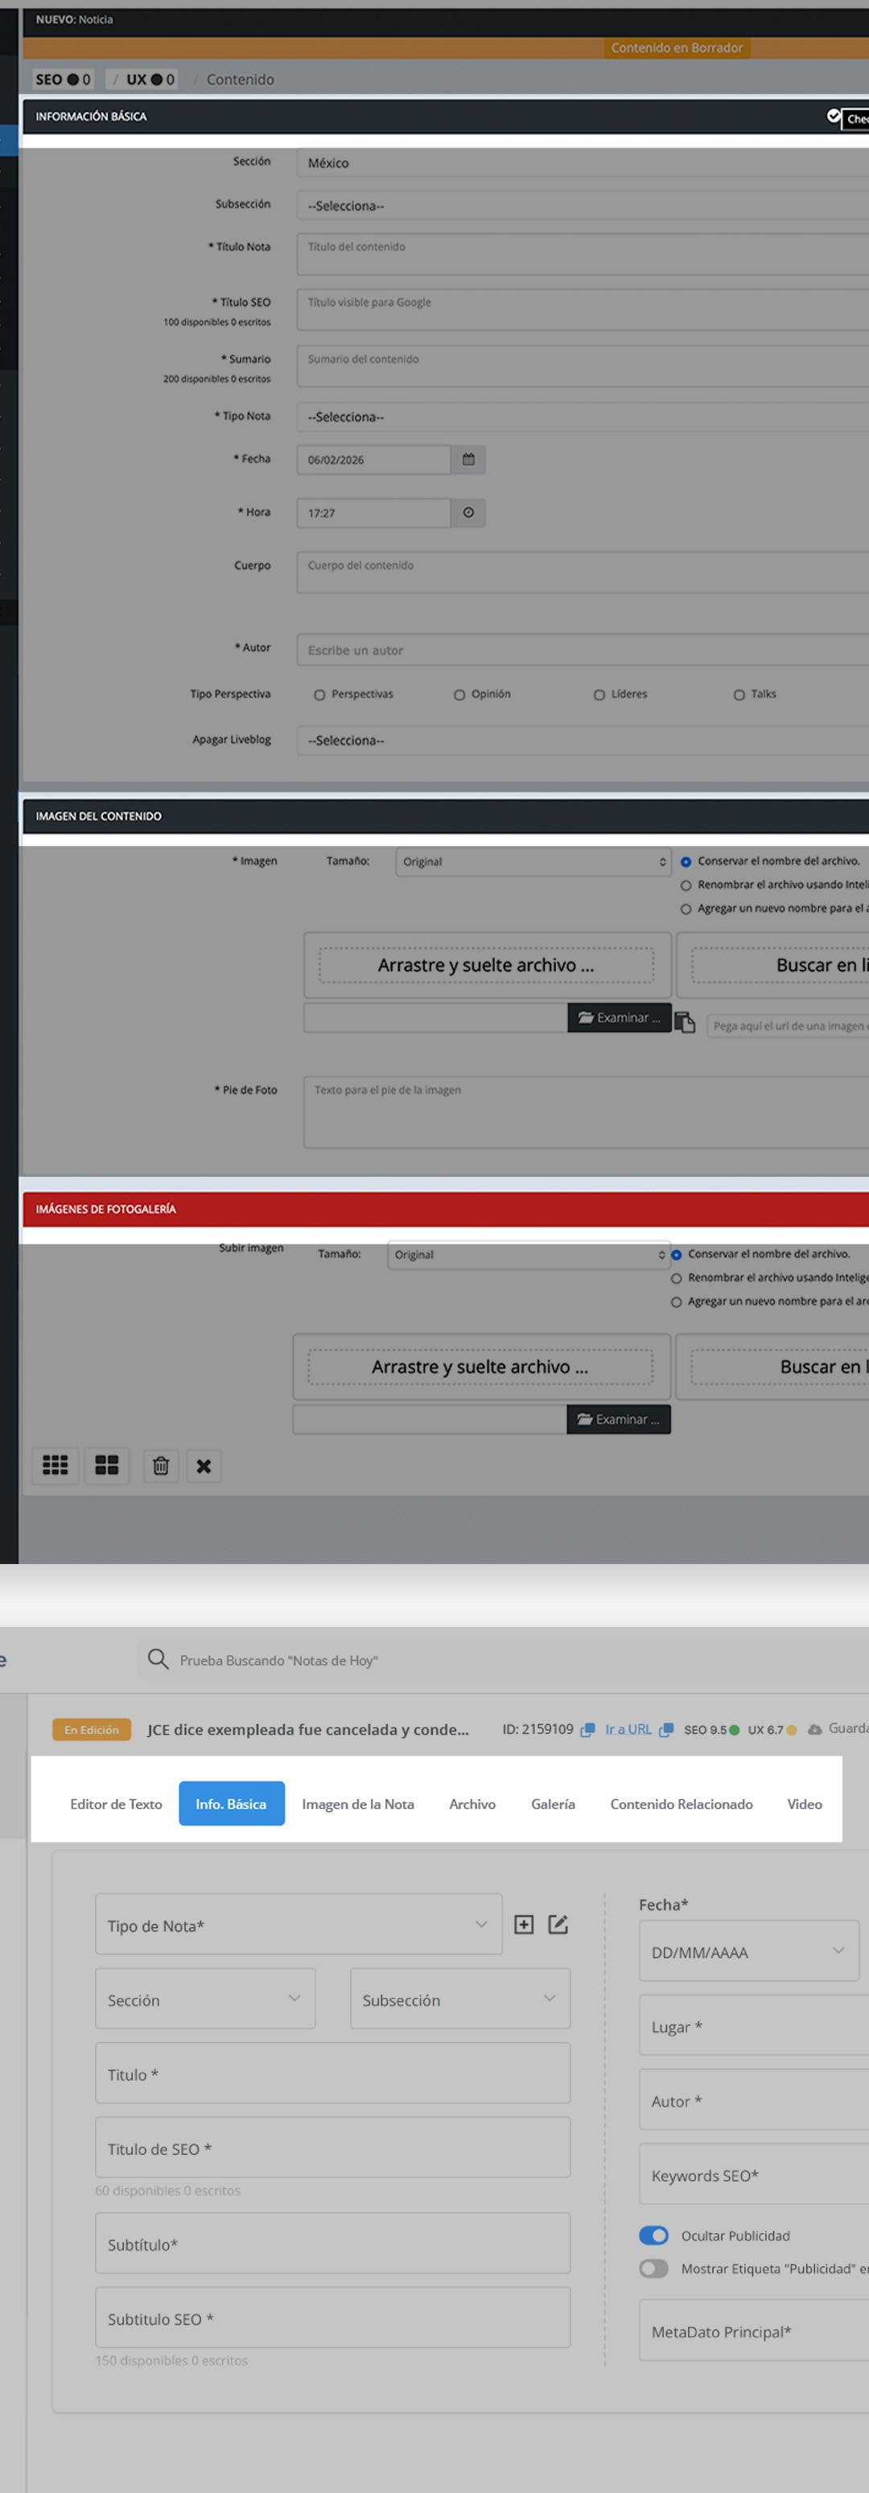Select the Talks radio option
Viewport: 869px width, 2493px height.
tap(739, 695)
